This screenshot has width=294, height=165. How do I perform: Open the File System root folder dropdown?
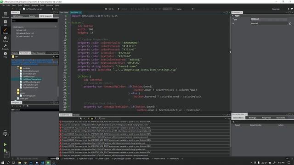33,56
